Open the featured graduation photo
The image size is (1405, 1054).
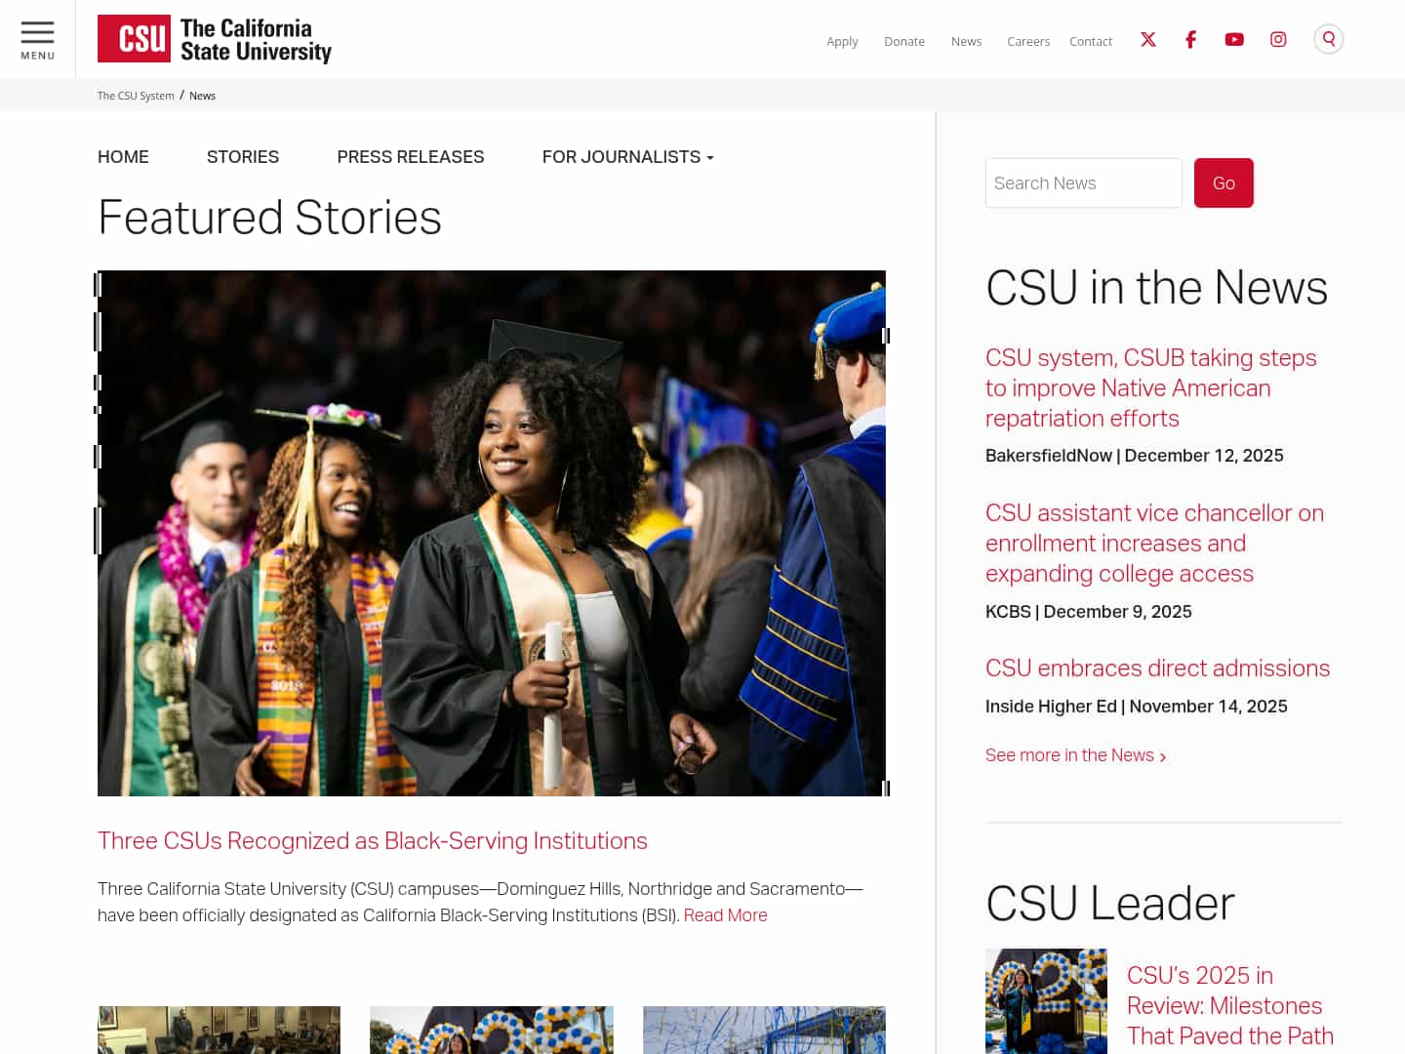pyautogui.click(x=492, y=533)
